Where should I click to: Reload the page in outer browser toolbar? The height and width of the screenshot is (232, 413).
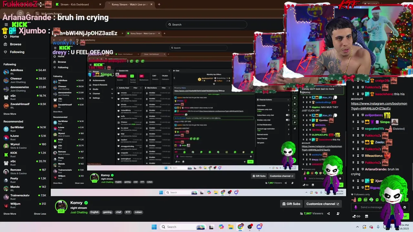pos(20,14)
